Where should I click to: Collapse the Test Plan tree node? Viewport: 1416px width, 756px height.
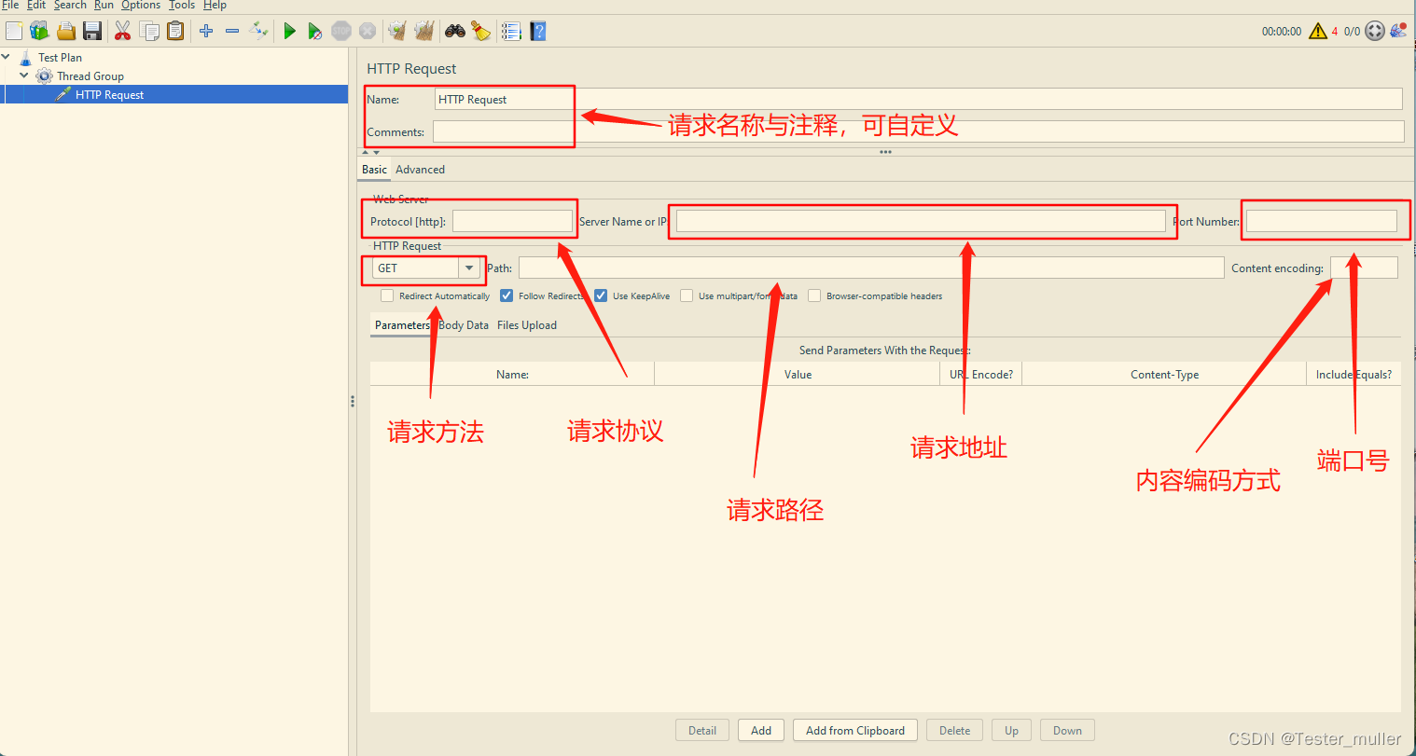tap(6, 57)
